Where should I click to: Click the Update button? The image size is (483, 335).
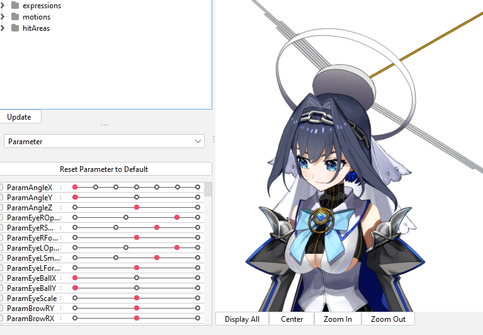point(20,117)
